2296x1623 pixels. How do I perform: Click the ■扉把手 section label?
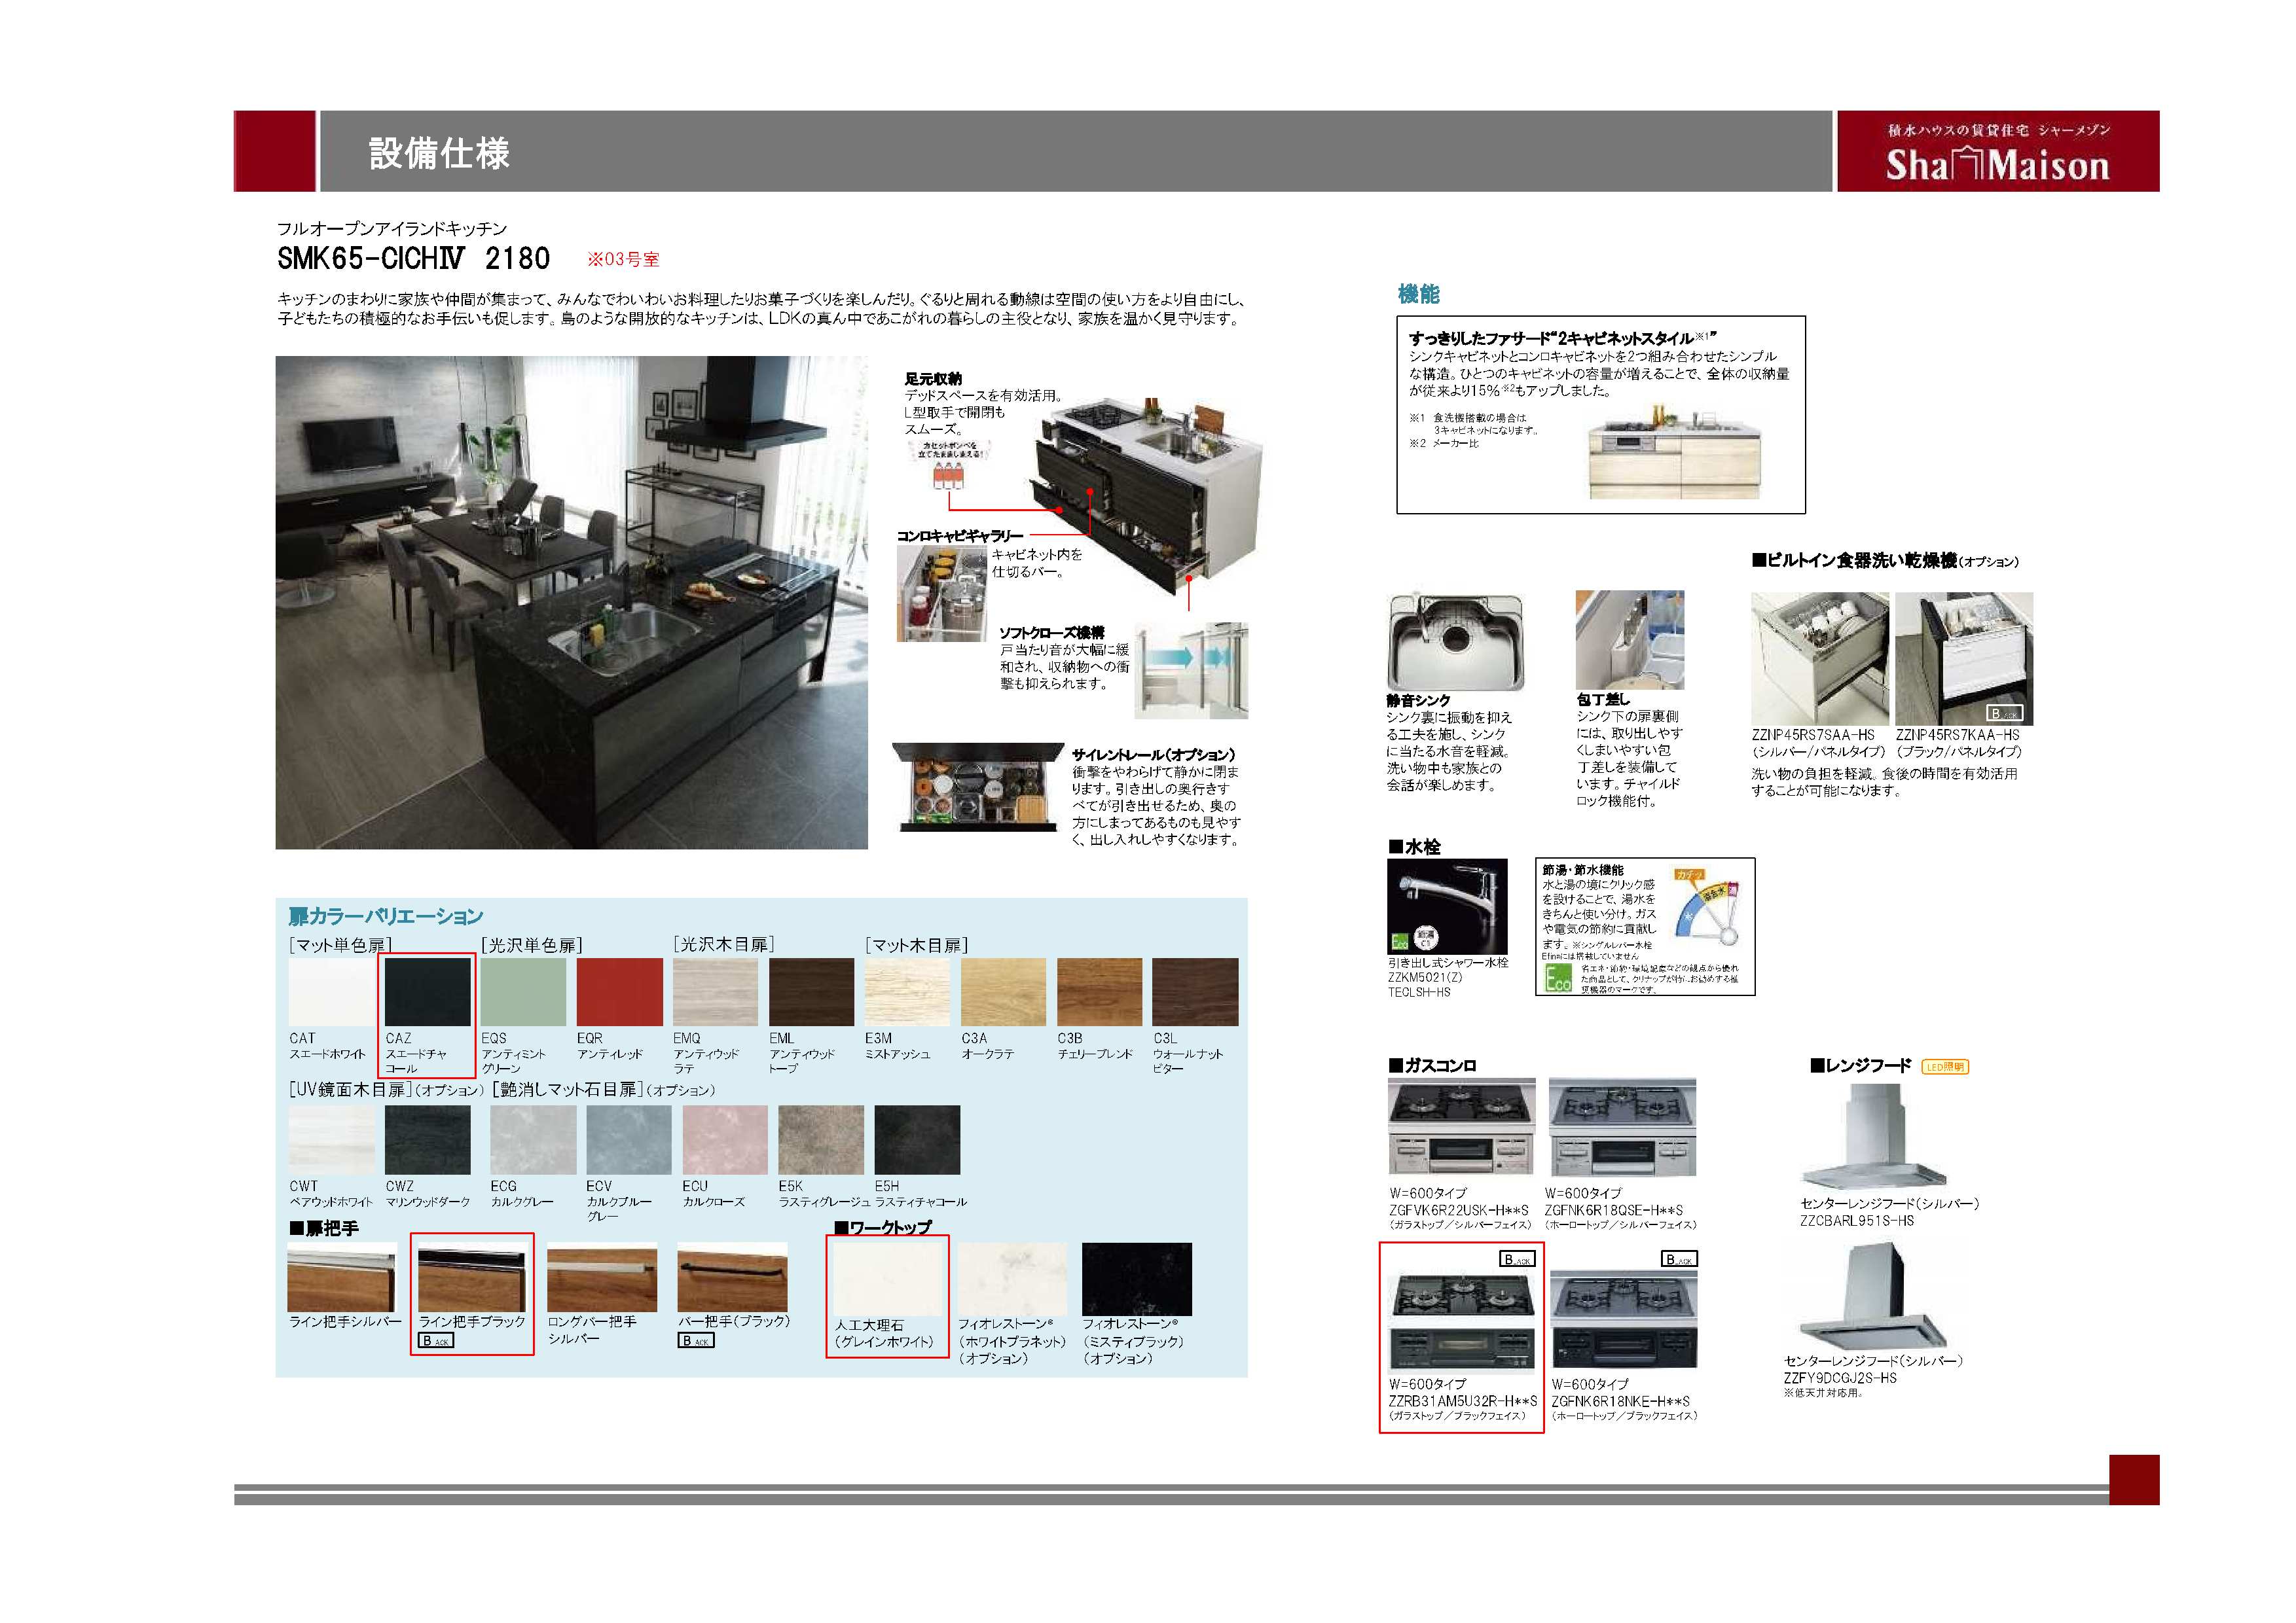(323, 1228)
